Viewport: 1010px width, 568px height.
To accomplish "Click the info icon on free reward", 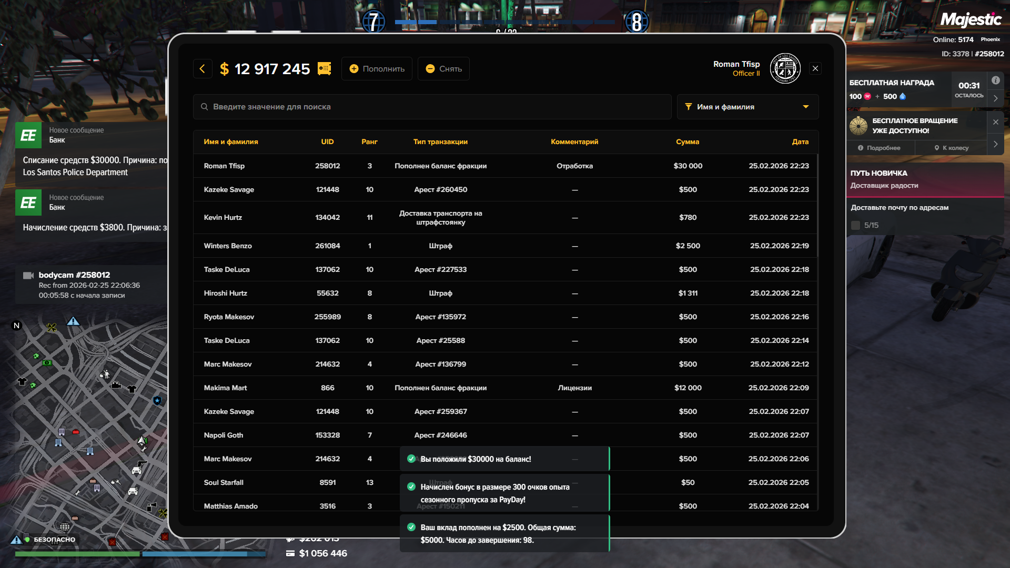I will coord(995,80).
